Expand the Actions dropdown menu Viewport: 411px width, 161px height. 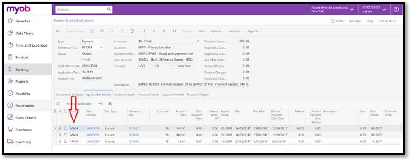tap(217, 31)
